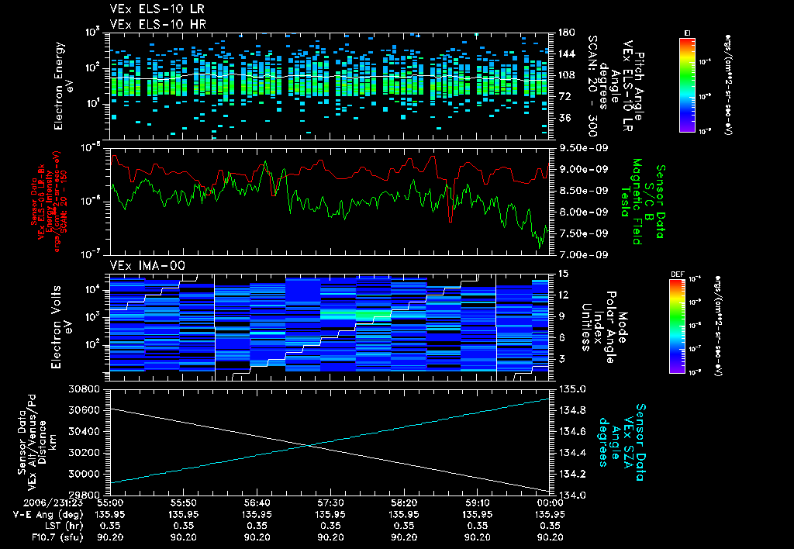This screenshot has width=794, height=549.
Task: Click the green "Magnetic Field Tesla" axis label
Action: coord(631,202)
